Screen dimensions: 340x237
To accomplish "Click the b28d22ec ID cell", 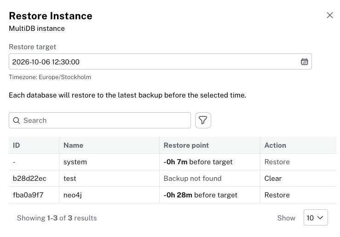I will [x=34, y=179].
